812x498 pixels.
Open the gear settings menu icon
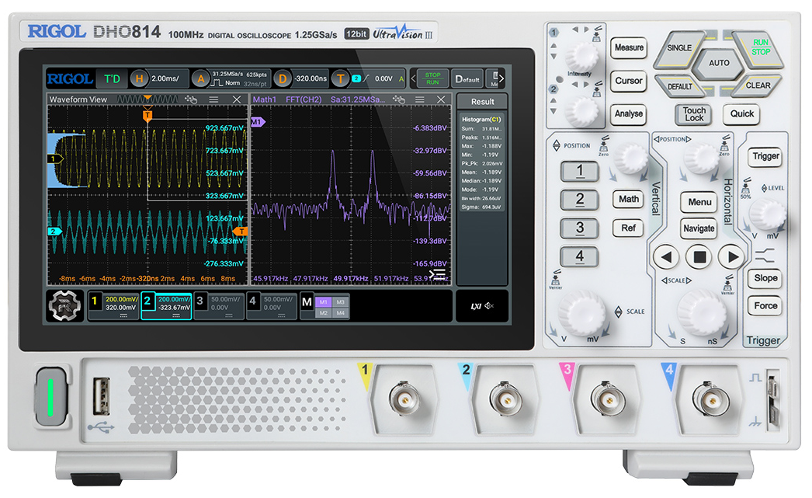pyautogui.click(x=64, y=305)
